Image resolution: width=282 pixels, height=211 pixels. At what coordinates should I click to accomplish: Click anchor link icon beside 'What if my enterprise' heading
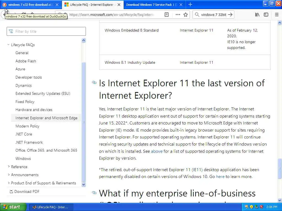tap(94, 193)
